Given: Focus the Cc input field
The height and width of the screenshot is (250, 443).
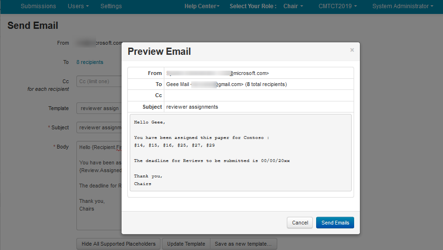Looking at the screenshot, I should point(98,81).
